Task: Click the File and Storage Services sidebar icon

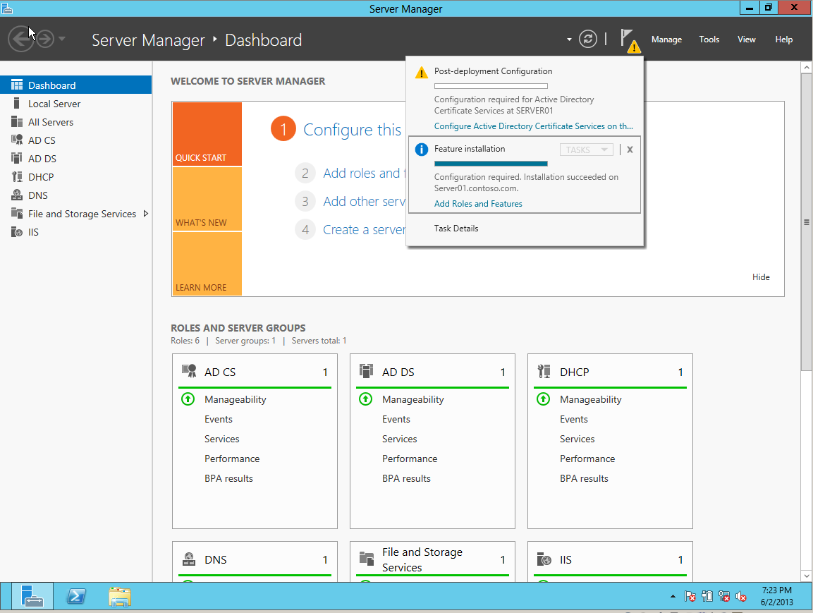Action: click(x=17, y=214)
